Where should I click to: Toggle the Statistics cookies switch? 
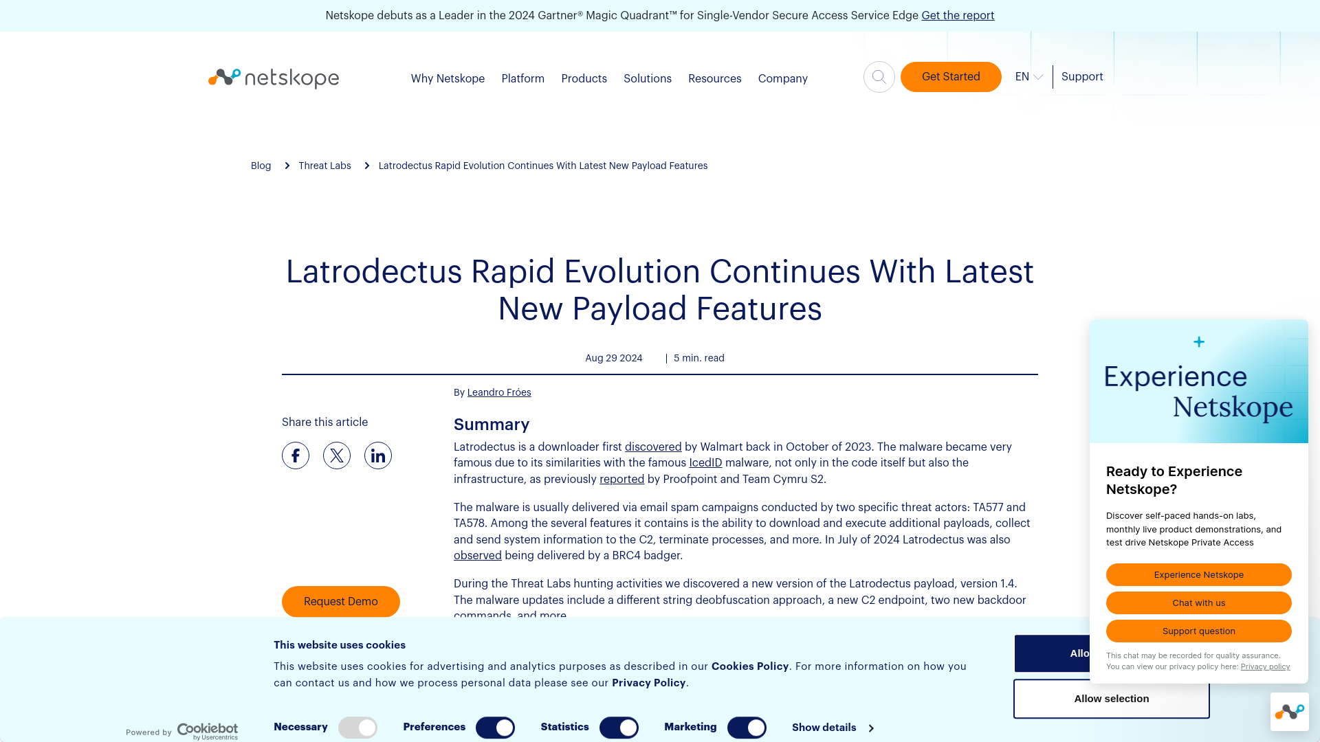click(x=618, y=728)
